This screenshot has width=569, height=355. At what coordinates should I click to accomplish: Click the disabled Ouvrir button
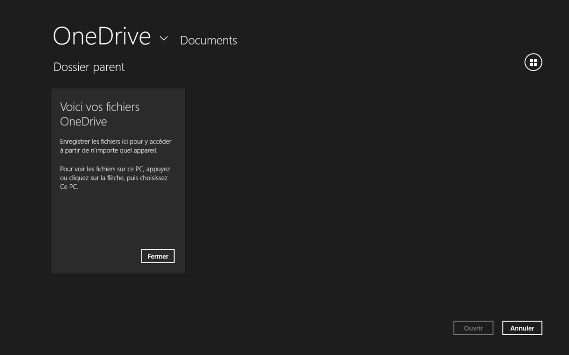[x=473, y=328]
